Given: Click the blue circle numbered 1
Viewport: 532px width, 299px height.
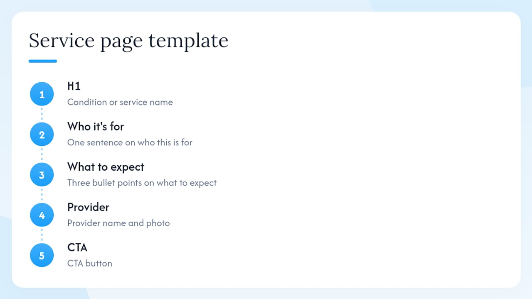Looking at the screenshot, I should tap(42, 94).
